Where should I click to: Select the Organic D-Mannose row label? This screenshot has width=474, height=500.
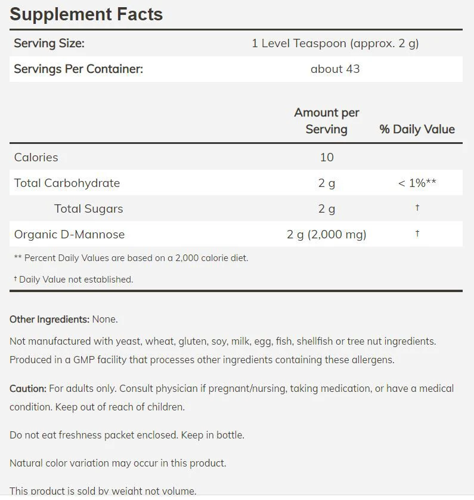pyautogui.click(x=69, y=234)
